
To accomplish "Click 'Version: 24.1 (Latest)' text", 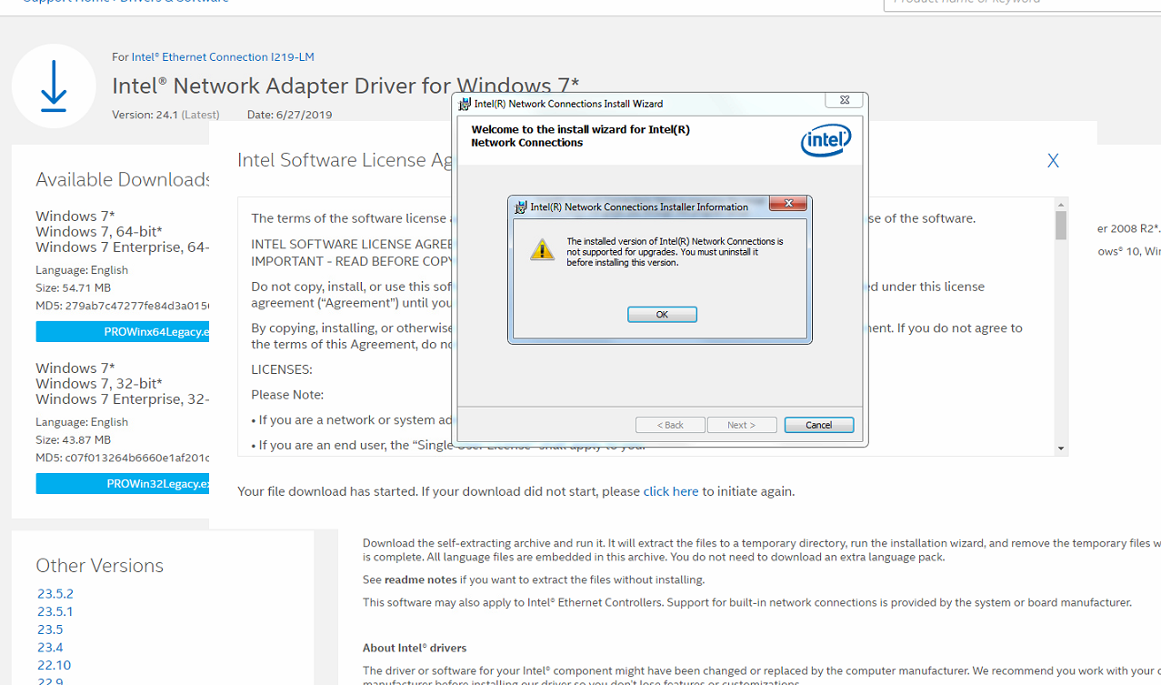I will tap(166, 115).
